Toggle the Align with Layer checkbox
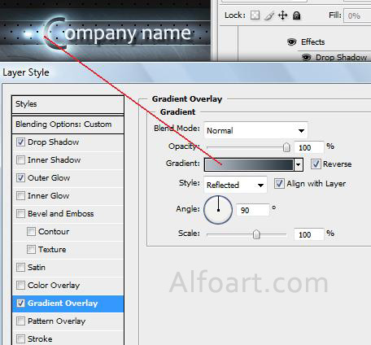 tap(279, 184)
